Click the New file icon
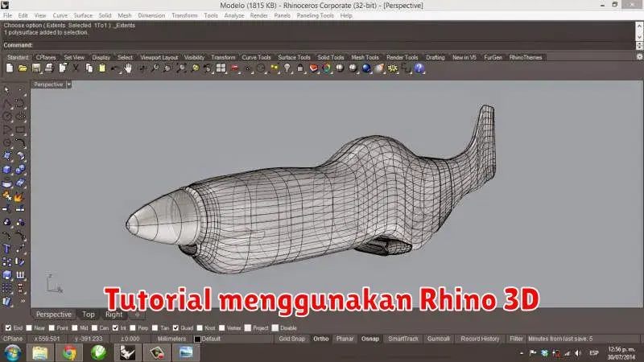 [10, 68]
